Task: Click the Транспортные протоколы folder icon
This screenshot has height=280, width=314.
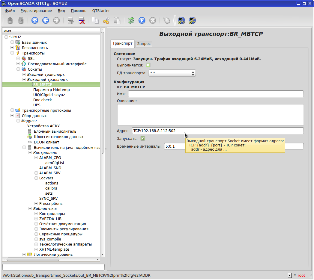Action: pos(18,110)
